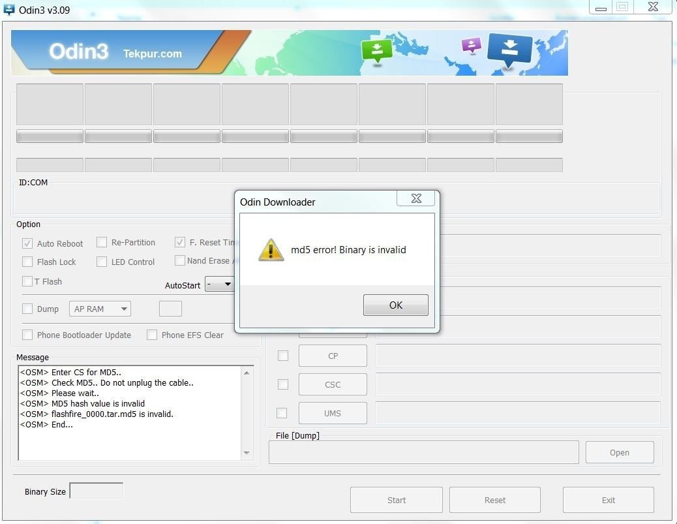Image resolution: width=677 pixels, height=524 pixels.
Task: Minimize the Odin3 window
Action: click(x=601, y=7)
